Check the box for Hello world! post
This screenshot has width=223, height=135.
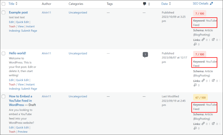tap(3, 53)
